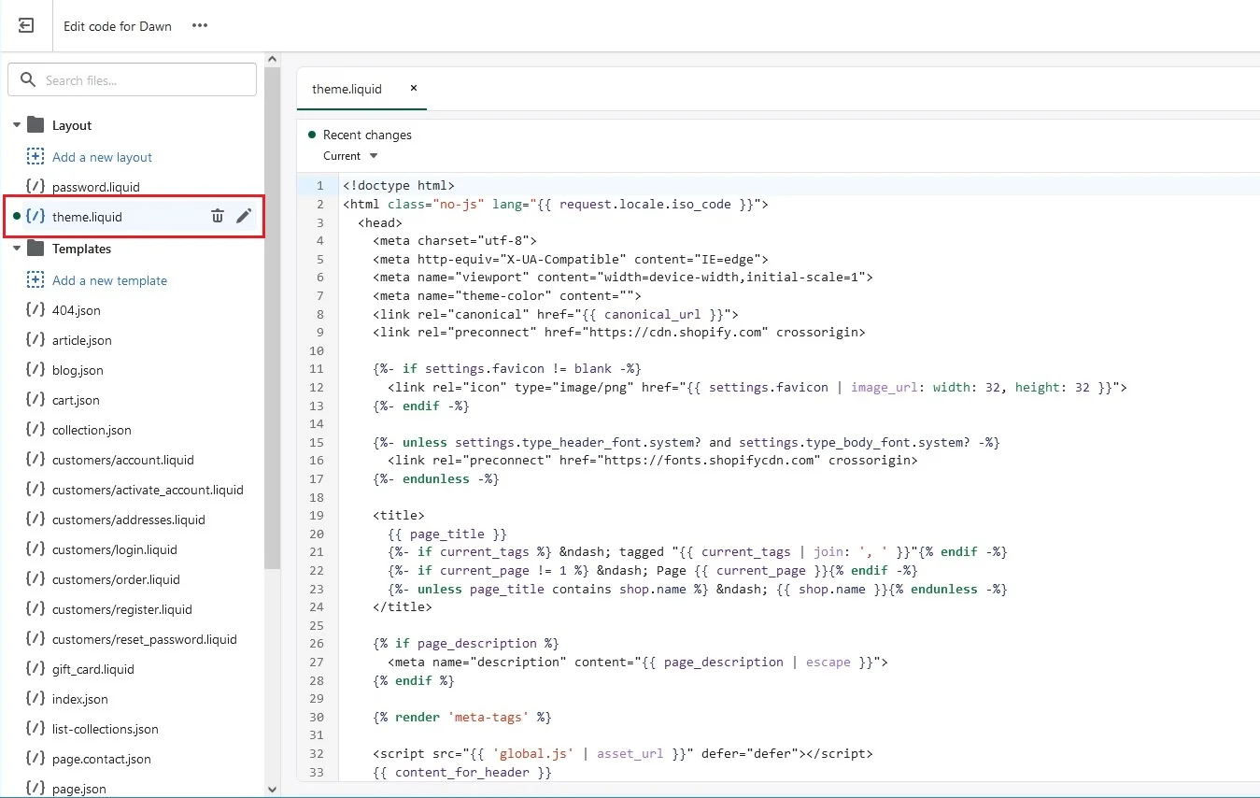
Task: Select line number 19 in code gutter
Action: (316, 515)
